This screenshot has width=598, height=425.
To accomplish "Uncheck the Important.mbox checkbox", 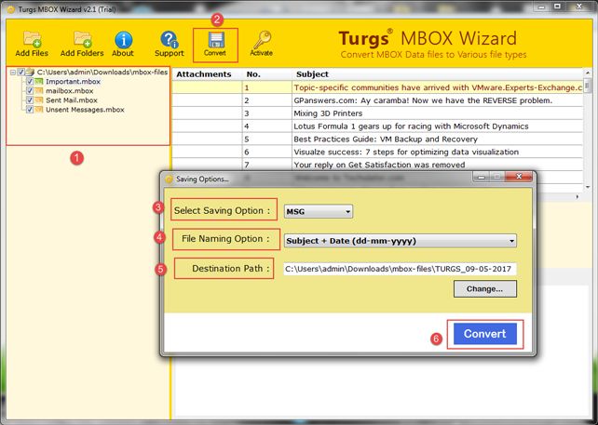I will click(30, 82).
